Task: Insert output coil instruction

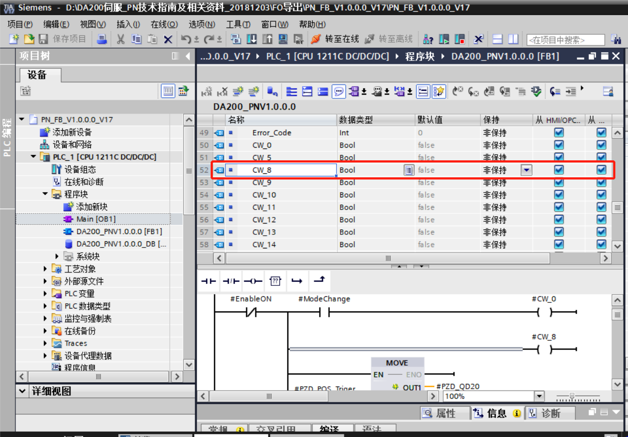Action: pyautogui.click(x=253, y=281)
